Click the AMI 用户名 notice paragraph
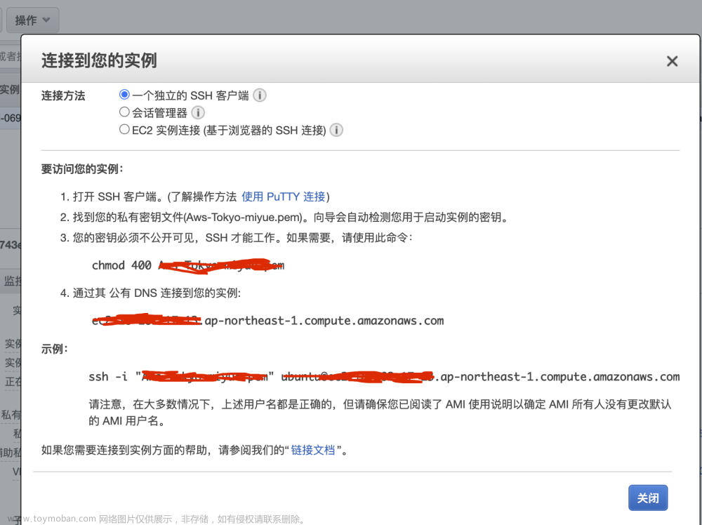The width and height of the screenshot is (702, 525). tap(380, 413)
